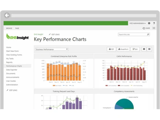The height and width of the screenshot is (120, 160).
Task: Click the search magnifier icon
Action: pyautogui.click(x=148, y=35)
